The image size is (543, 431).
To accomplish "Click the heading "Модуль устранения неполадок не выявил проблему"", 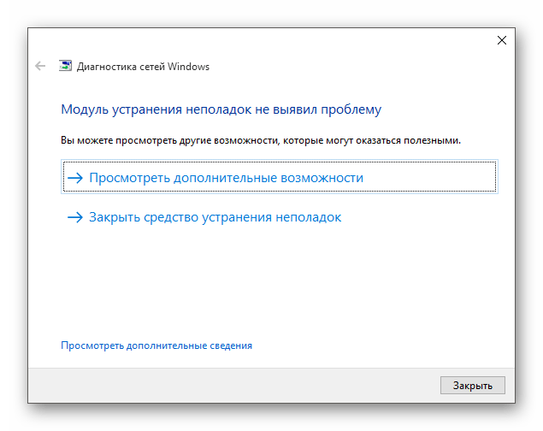I will pyautogui.click(x=221, y=109).
